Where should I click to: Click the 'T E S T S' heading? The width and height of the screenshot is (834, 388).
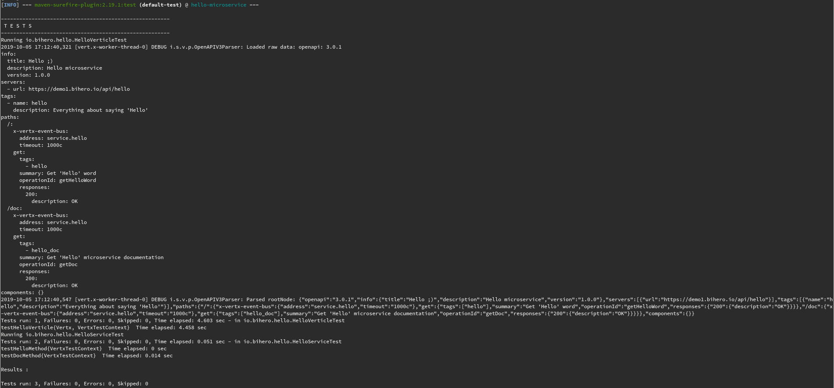(x=18, y=26)
